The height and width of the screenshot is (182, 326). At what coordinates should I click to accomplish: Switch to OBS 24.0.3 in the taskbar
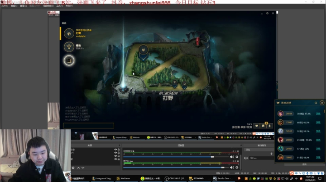click(175, 178)
